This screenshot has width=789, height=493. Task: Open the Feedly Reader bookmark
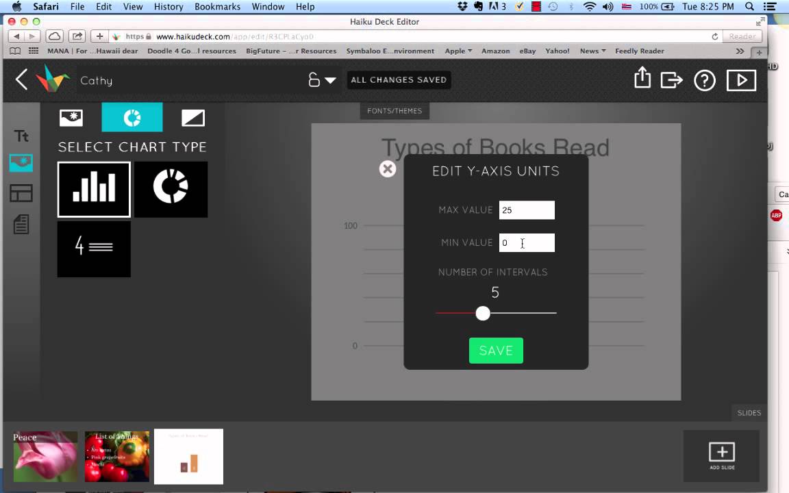point(640,51)
